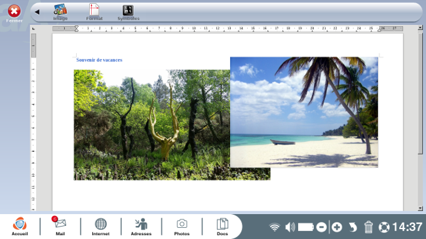Switch to the Docs app
The width and height of the screenshot is (426, 239).
click(x=222, y=226)
